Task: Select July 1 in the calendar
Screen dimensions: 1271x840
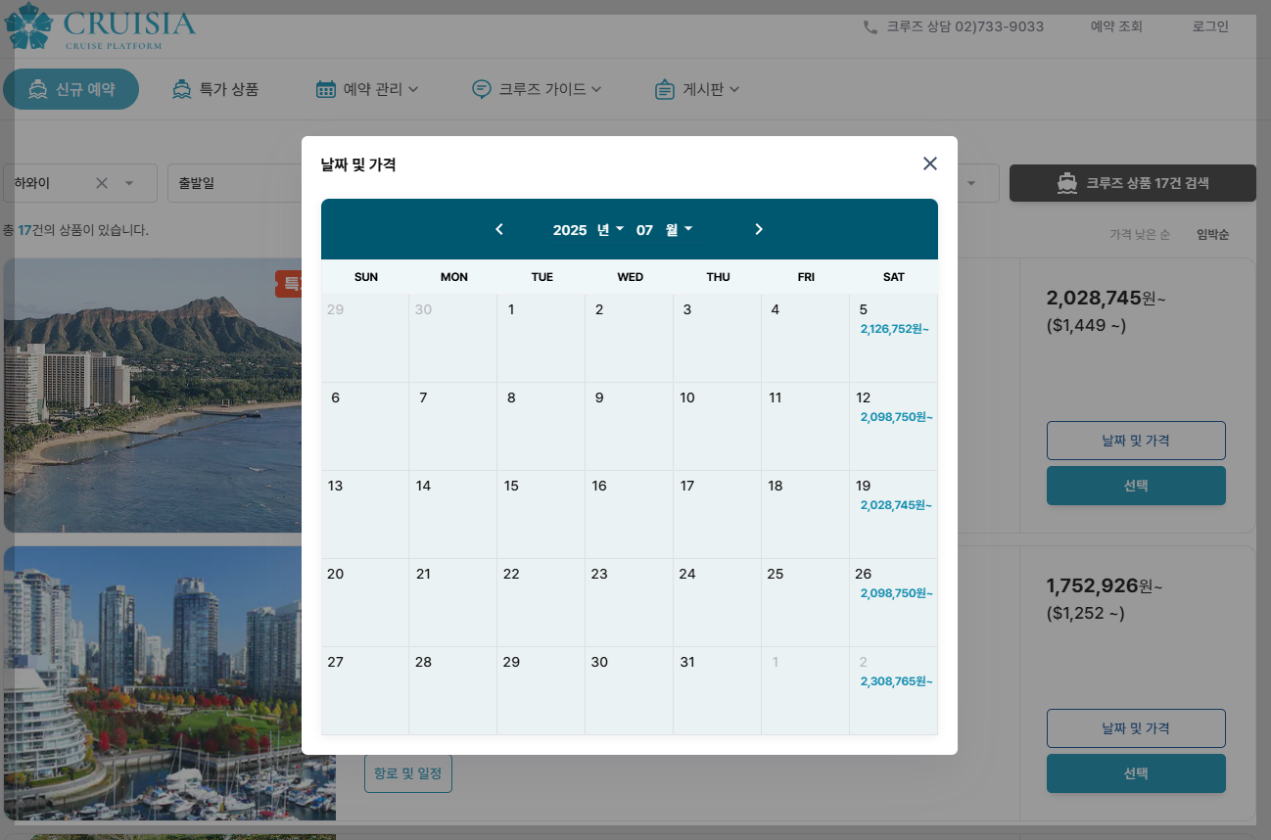Action: (x=541, y=338)
